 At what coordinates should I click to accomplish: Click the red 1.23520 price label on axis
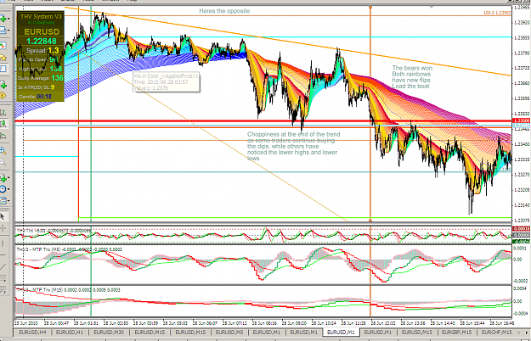click(522, 120)
